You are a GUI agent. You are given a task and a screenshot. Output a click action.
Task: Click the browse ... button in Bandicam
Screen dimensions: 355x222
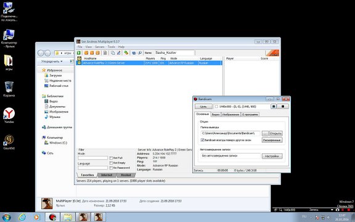265,133
